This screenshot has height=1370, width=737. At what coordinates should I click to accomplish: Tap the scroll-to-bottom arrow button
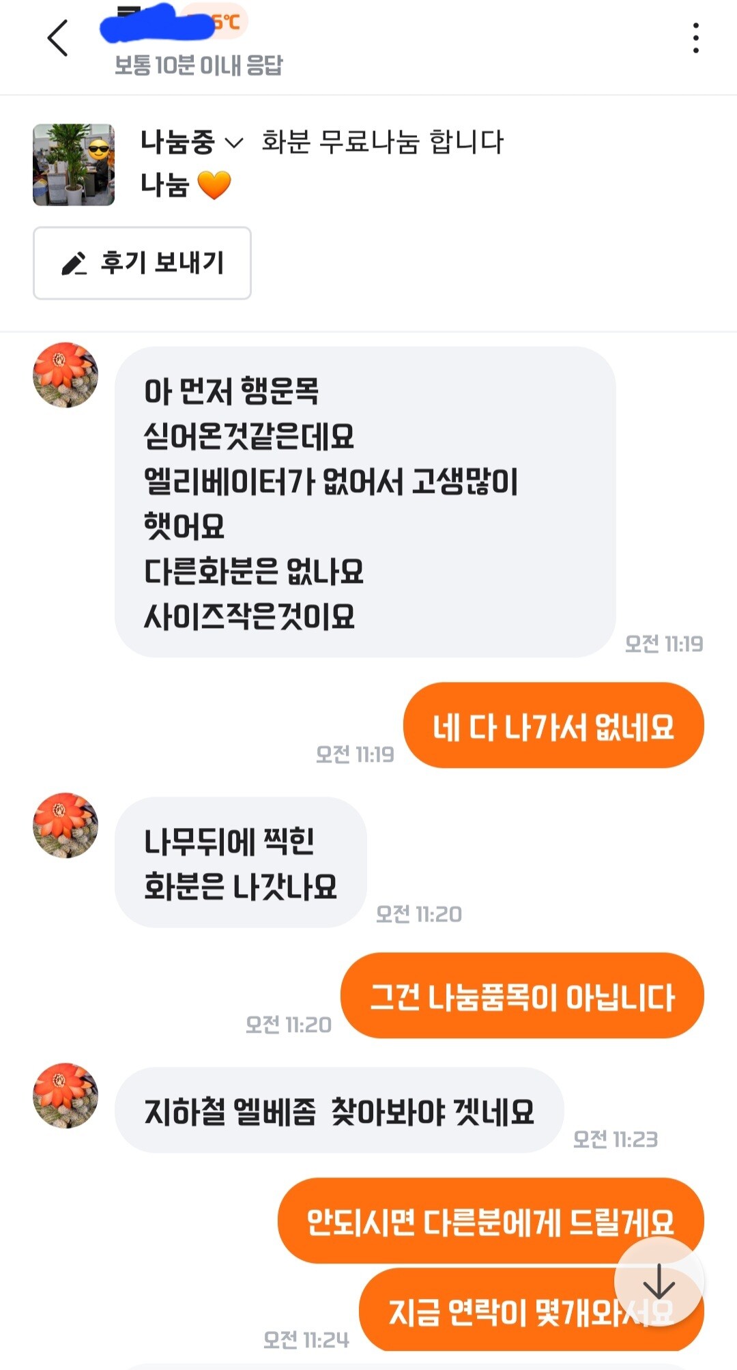tap(659, 1281)
